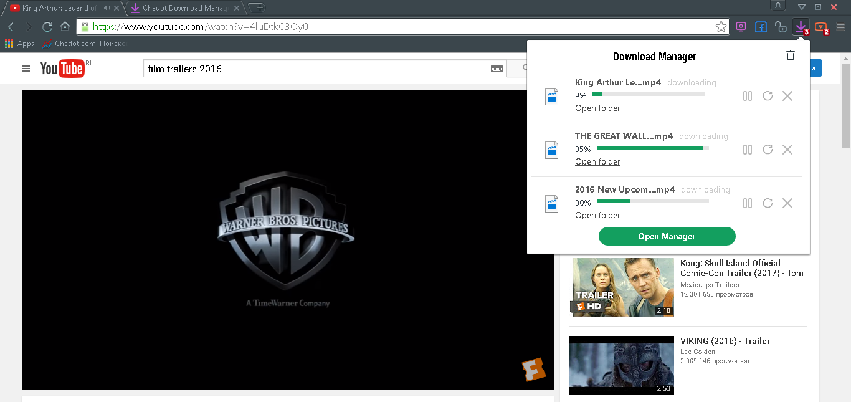Click THE GREAT WALL mp4 file icon
This screenshot has height=402, width=851.
(x=551, y=150)
